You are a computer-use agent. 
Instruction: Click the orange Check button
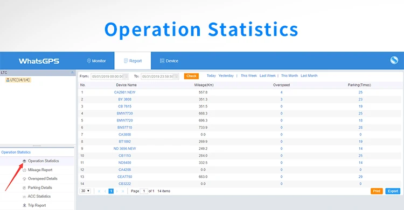pyautogui.click(x=191, y=76)
